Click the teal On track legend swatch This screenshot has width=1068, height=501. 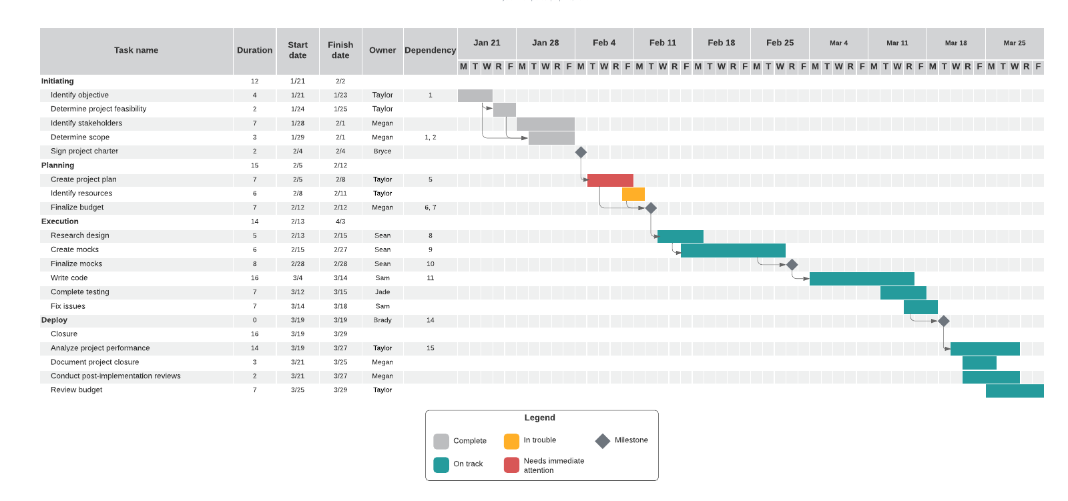[x=441, y=464]
